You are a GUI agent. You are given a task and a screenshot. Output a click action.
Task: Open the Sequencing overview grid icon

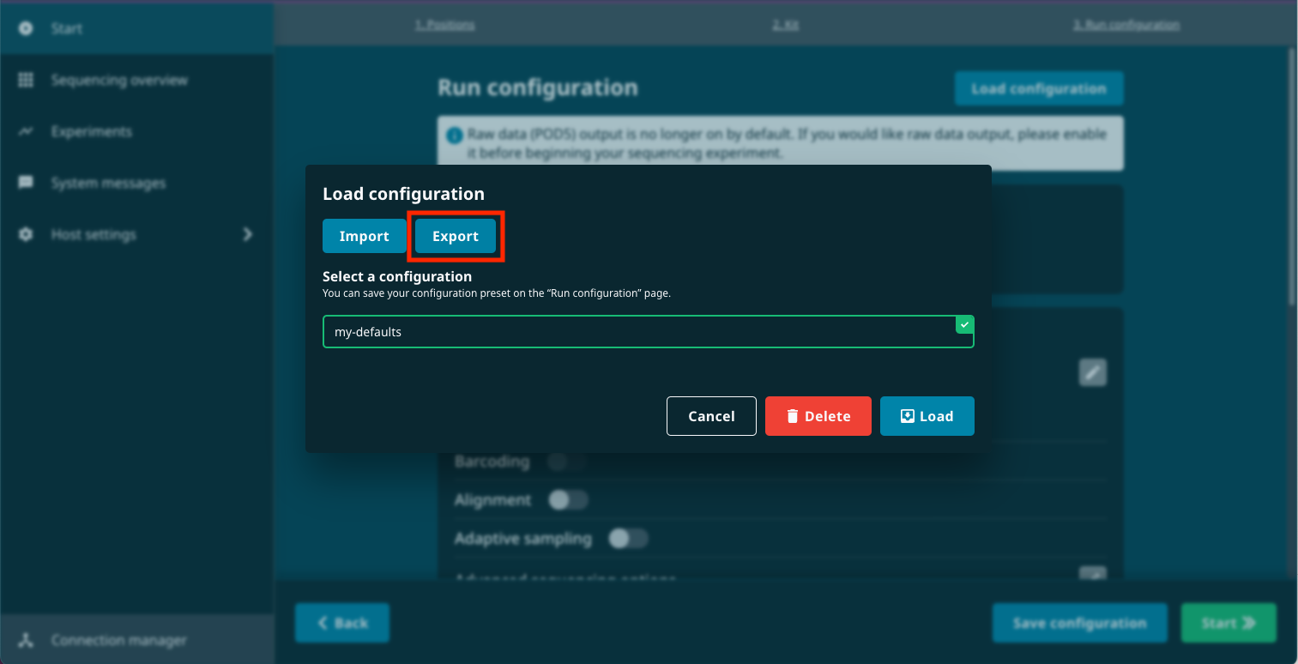pos(25,80)
